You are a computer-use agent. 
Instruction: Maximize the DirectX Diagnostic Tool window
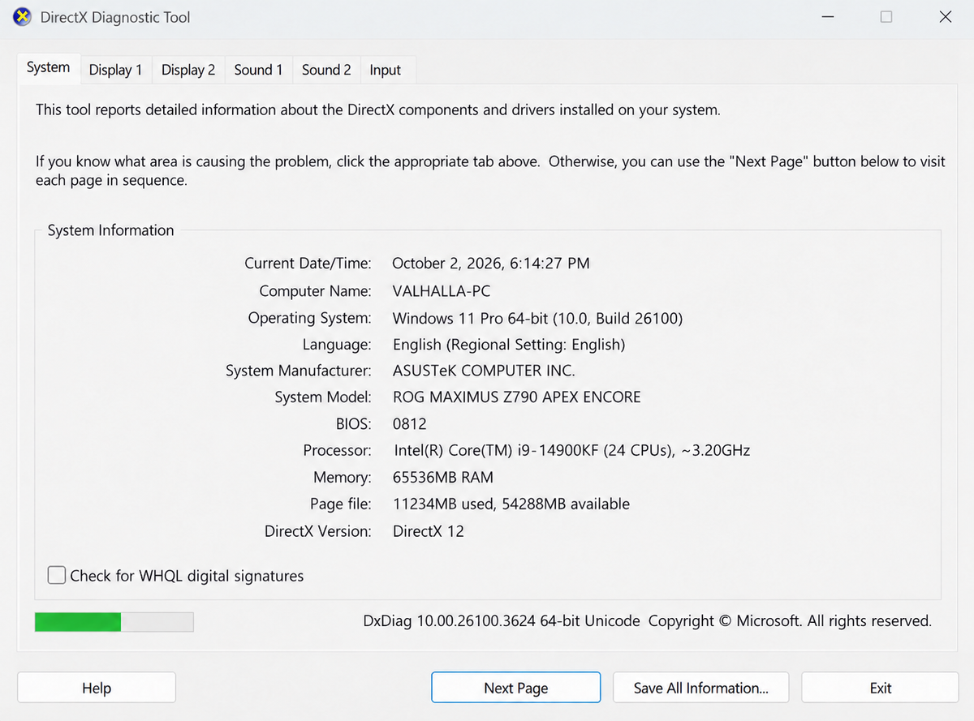coord(886,17)
